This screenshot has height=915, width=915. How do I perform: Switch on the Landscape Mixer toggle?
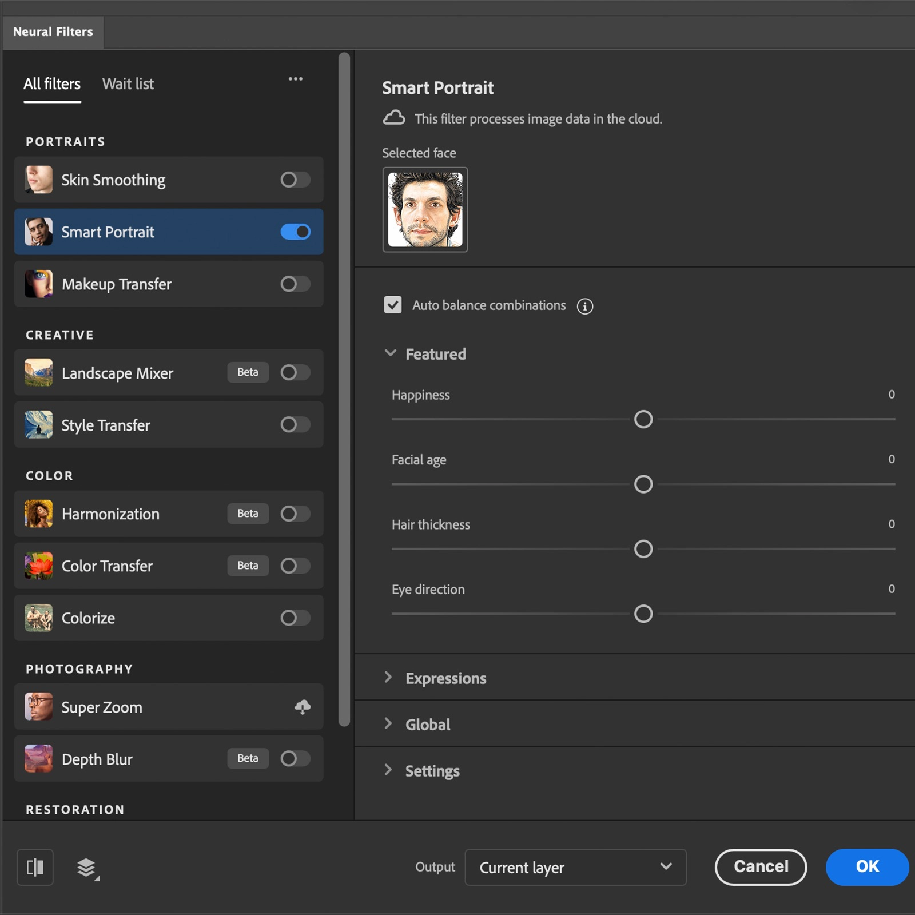click(295, 372)
